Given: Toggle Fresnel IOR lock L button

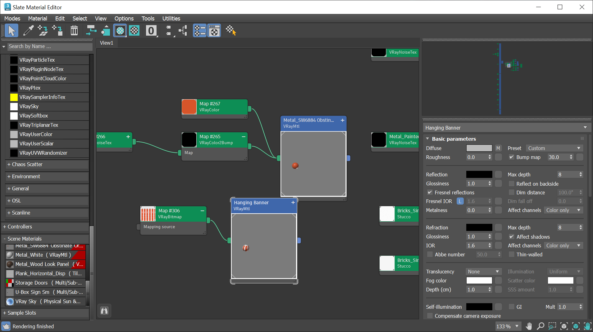Looking at the screenshot, I should [x=460, y=201].
